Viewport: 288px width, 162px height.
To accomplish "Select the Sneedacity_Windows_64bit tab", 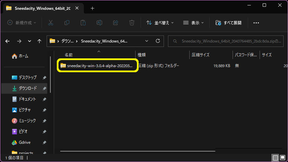I will pos(43,8).
